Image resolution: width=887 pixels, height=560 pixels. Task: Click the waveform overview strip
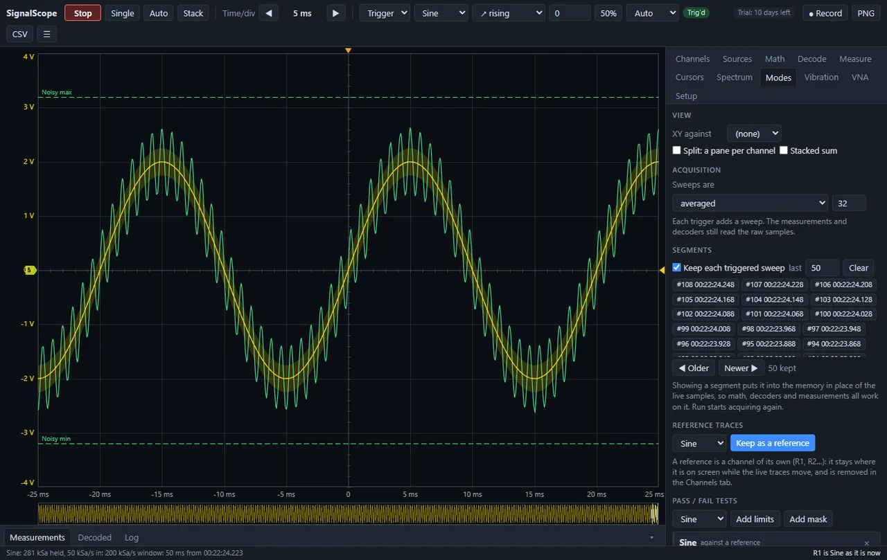click(x=348, y=514)
